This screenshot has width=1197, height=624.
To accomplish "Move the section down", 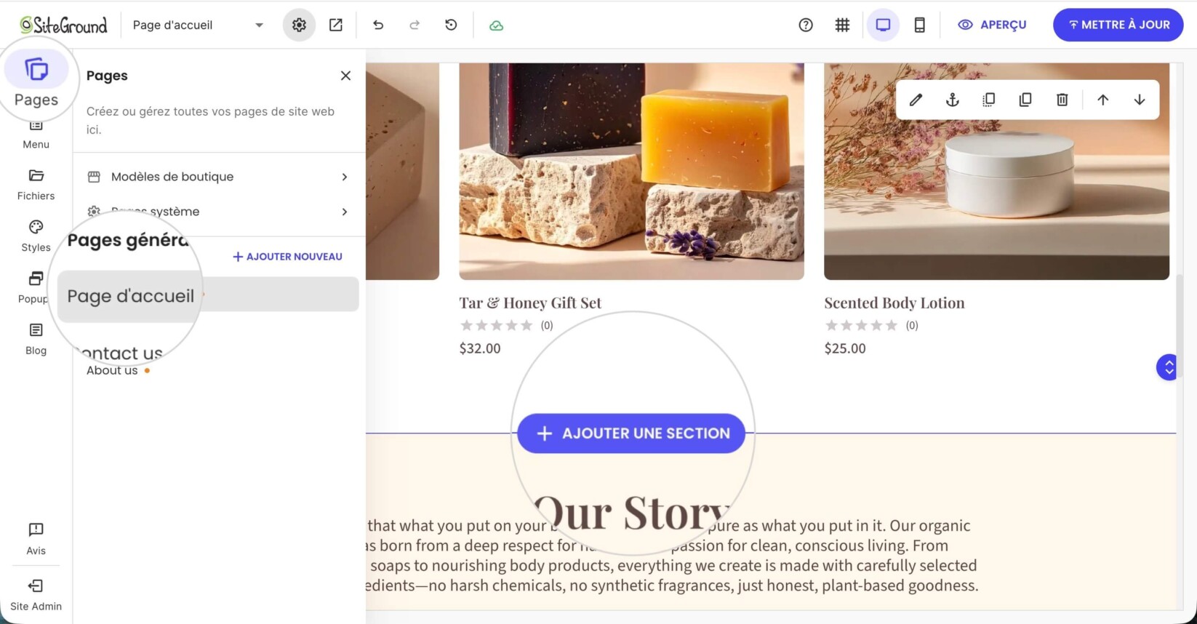I will click(x=1140, y=100).
